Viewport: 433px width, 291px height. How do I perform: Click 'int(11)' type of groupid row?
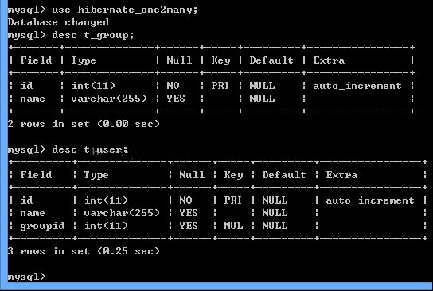pyautogui.click(x=106, y=226)
